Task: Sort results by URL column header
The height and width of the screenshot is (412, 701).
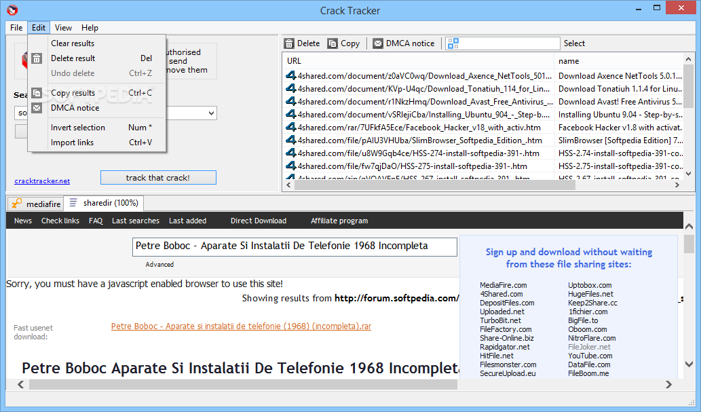Action: 418,61
